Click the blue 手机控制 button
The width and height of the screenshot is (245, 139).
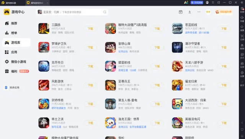pos(197,3)
